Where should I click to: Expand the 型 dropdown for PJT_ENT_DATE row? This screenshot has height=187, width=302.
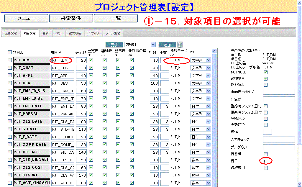pos(201,106)
